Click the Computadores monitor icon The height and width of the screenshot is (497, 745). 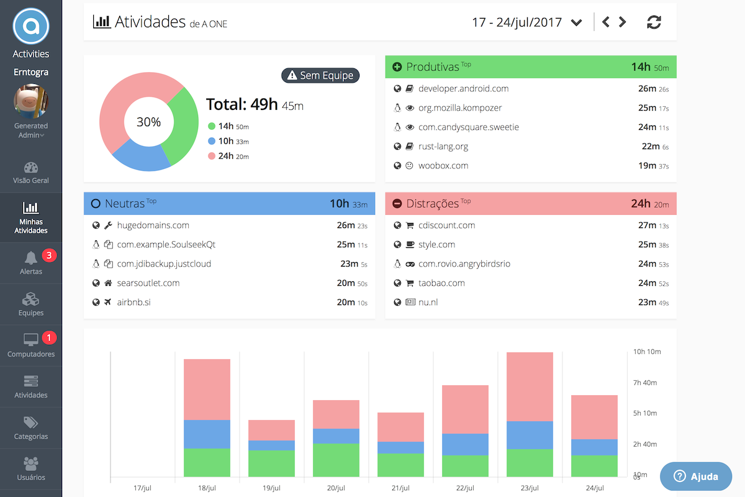30,340
